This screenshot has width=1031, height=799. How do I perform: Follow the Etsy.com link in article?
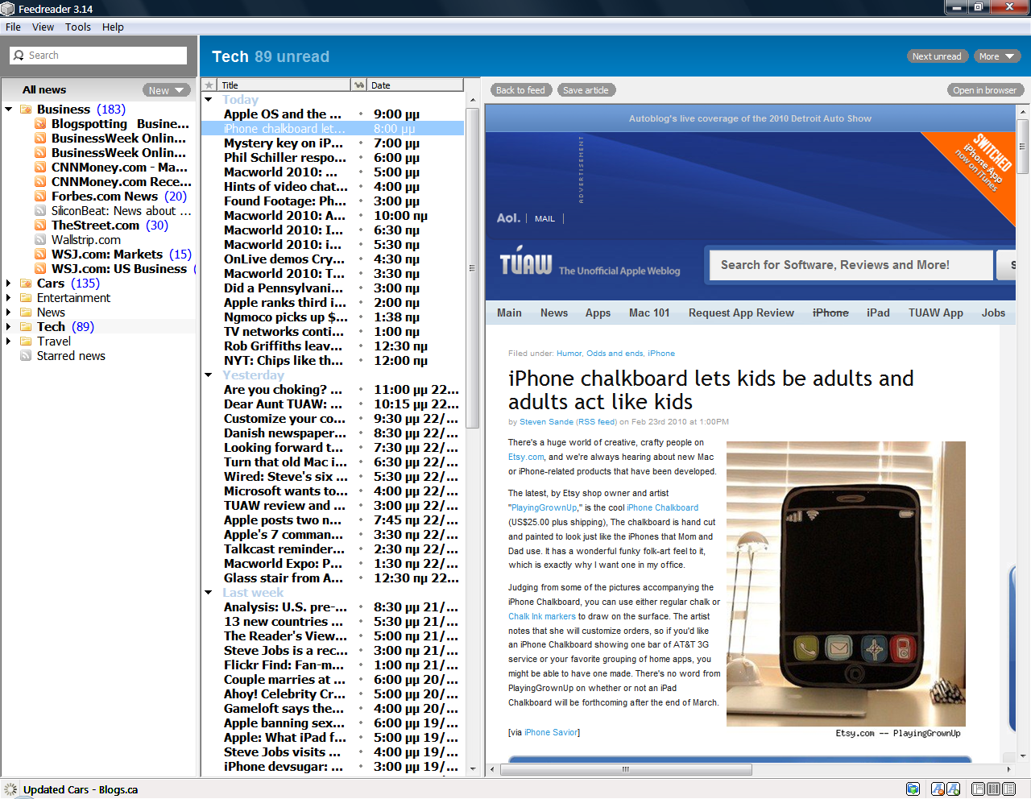[x=526, y=457]
